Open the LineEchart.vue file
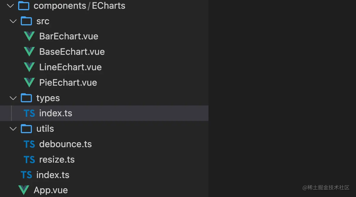The image size is (356, 197). 71,67
